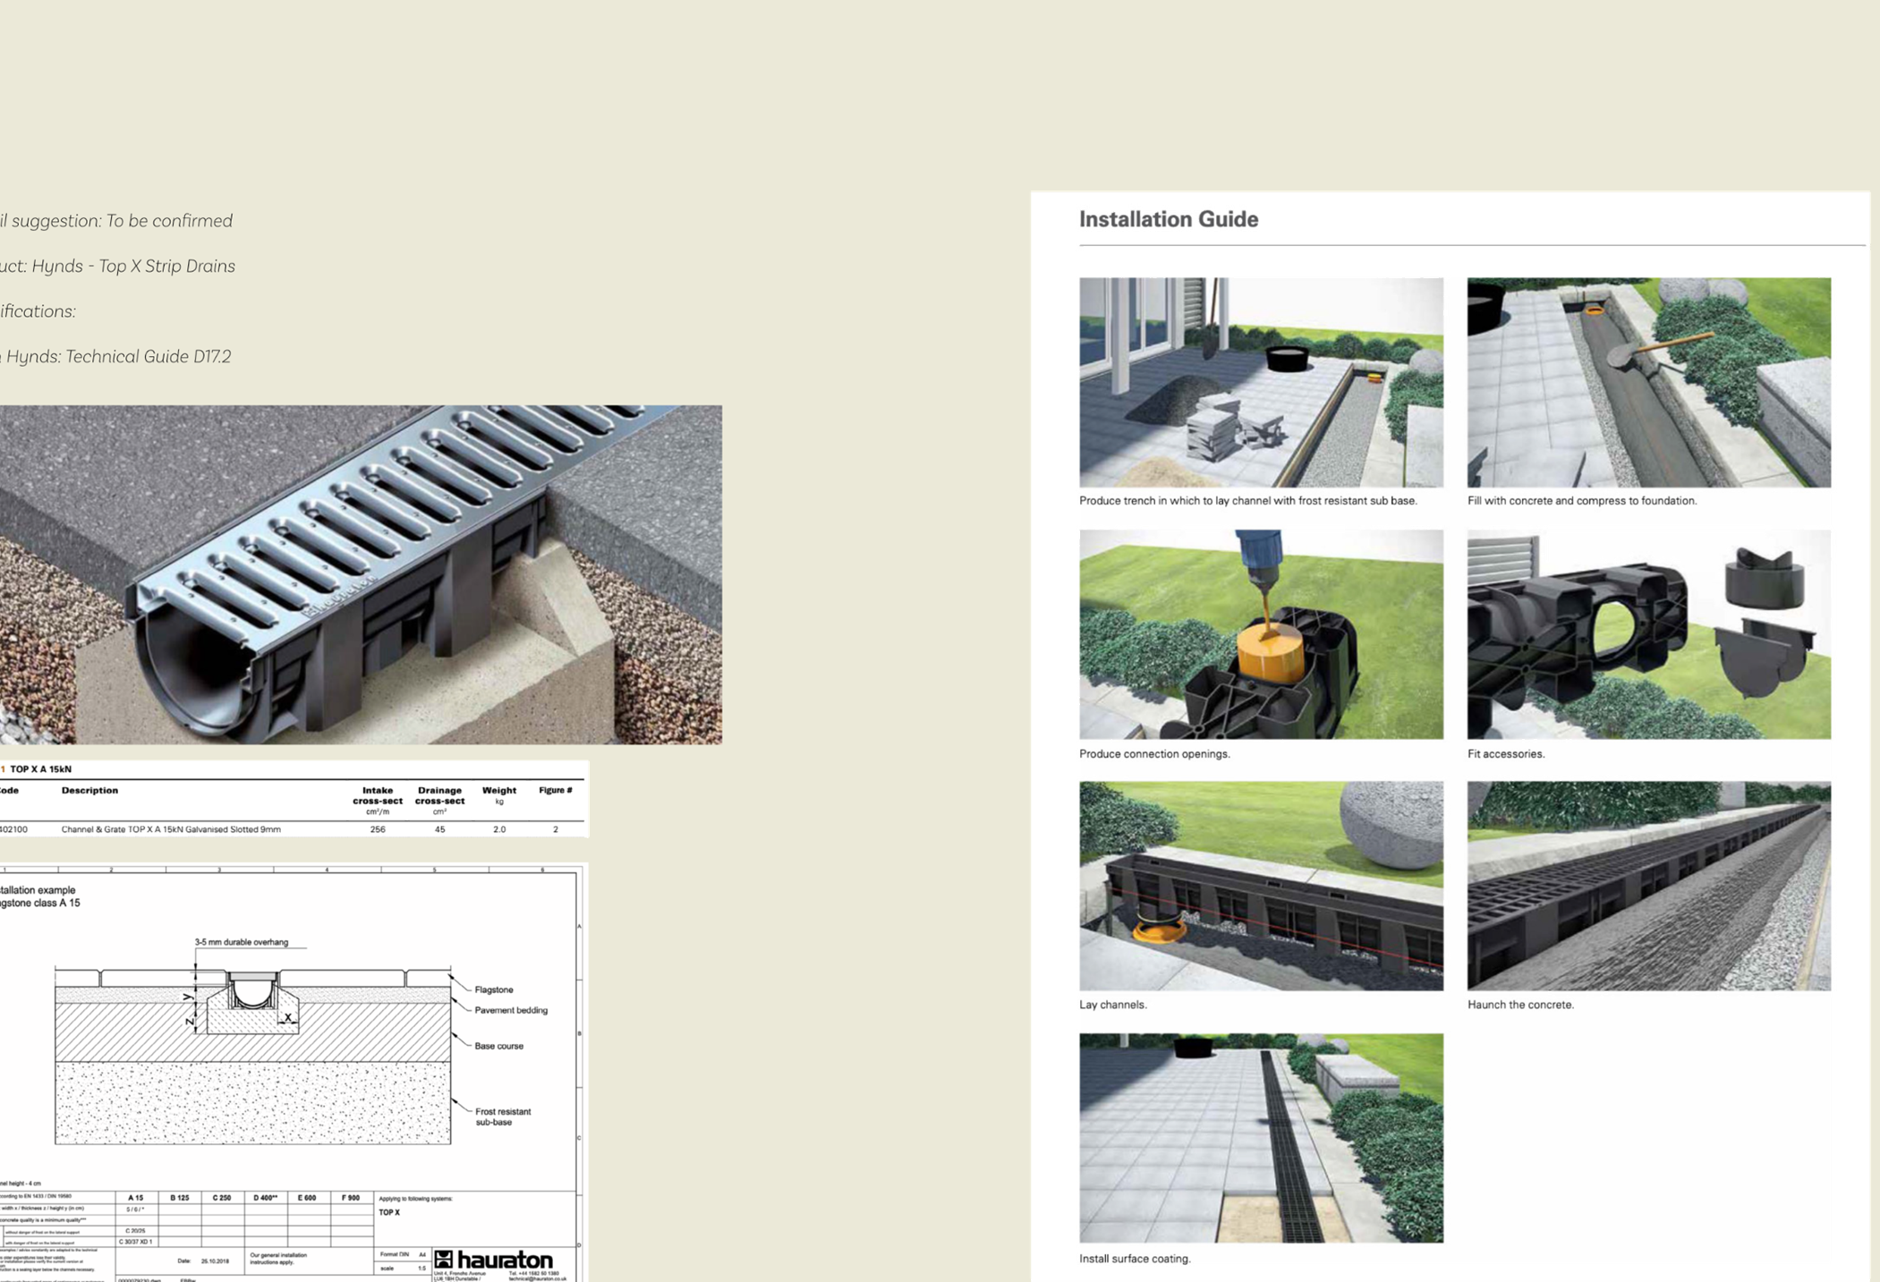
Task: Click caption 'Lay channels.'
Action: 1112,1005
